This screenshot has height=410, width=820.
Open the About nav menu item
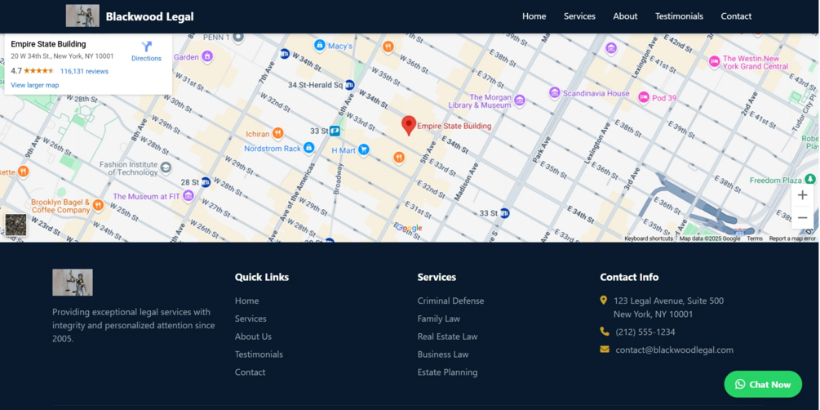point(625,16)
